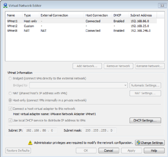Click the Virtual Network Editor globe icon
This screenshot has width=168, height=157.
coord(5,6)
